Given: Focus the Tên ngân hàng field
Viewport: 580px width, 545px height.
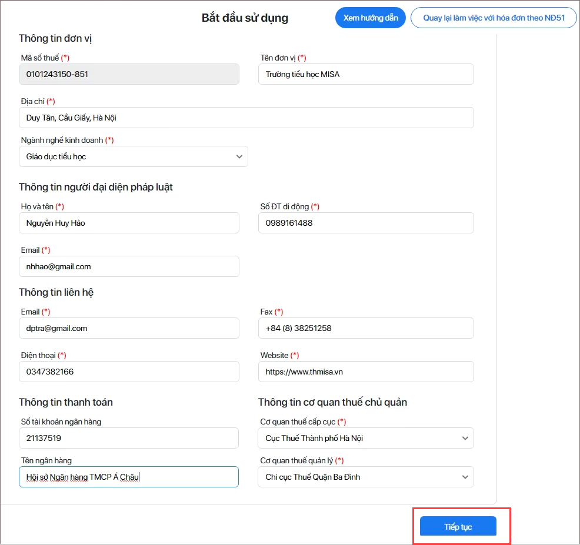Looking at the screenshot, I should coord(129,477).
